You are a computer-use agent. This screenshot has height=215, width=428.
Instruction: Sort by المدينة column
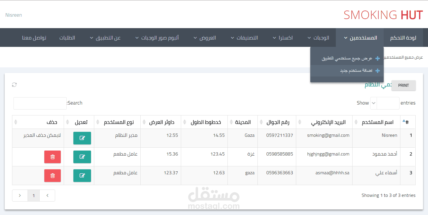(x=242, y=122)
